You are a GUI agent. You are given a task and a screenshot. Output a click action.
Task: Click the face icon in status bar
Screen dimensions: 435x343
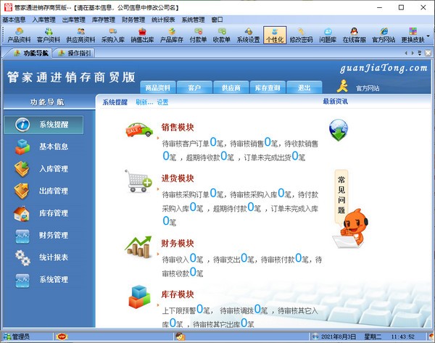click(181, 336)
